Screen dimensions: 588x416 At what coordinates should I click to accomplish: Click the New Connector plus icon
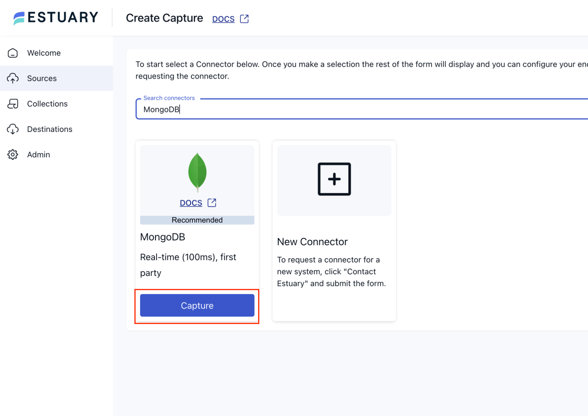click(334, 179)
